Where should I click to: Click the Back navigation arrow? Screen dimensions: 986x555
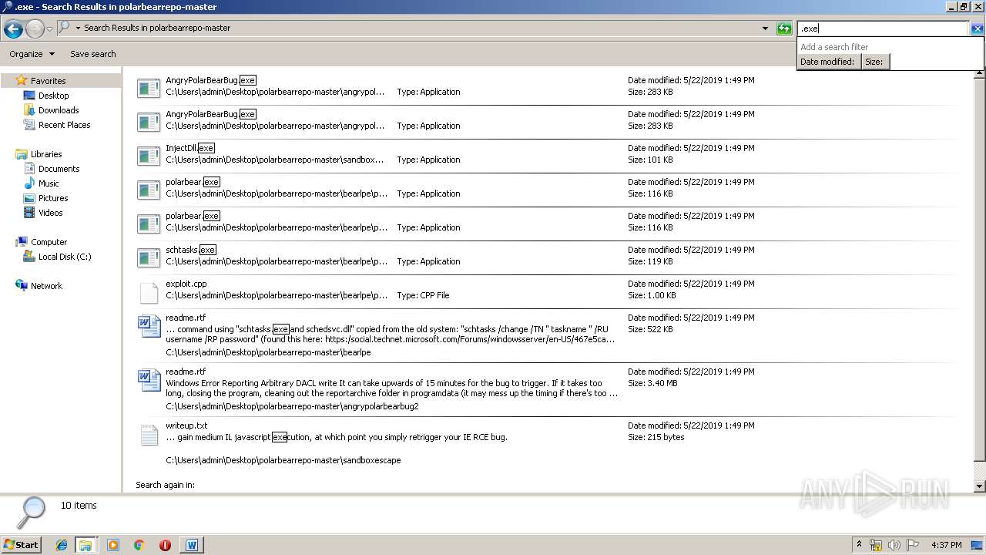coord(13,29)
